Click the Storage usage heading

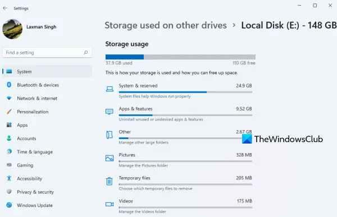coord(127,44)
